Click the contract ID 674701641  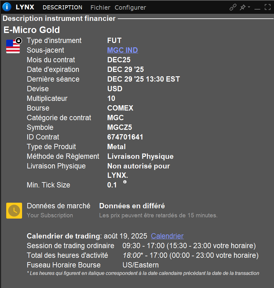(125, 137)
